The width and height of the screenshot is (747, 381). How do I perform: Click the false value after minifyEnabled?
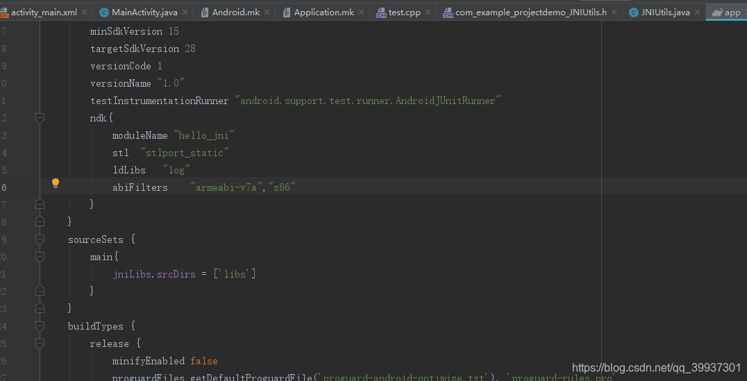pyautogui.click(x=204, y=361)
